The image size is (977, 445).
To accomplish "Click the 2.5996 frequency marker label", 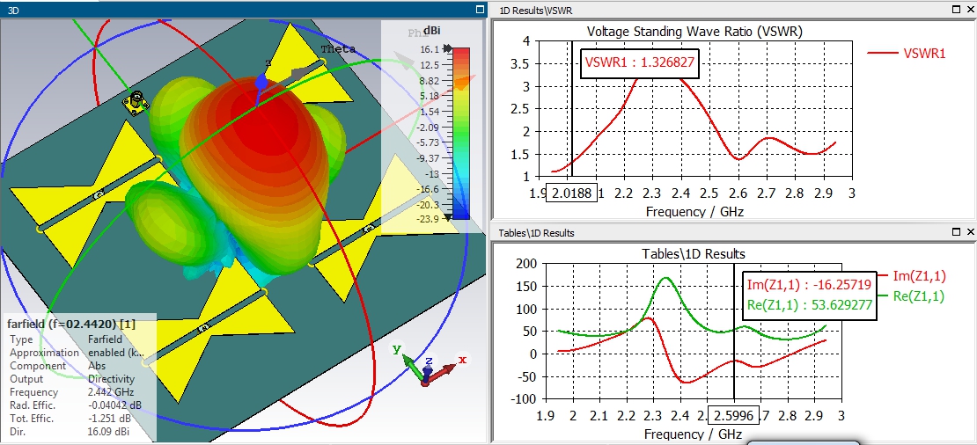I will pyautogui.click(x=733, y=415).
